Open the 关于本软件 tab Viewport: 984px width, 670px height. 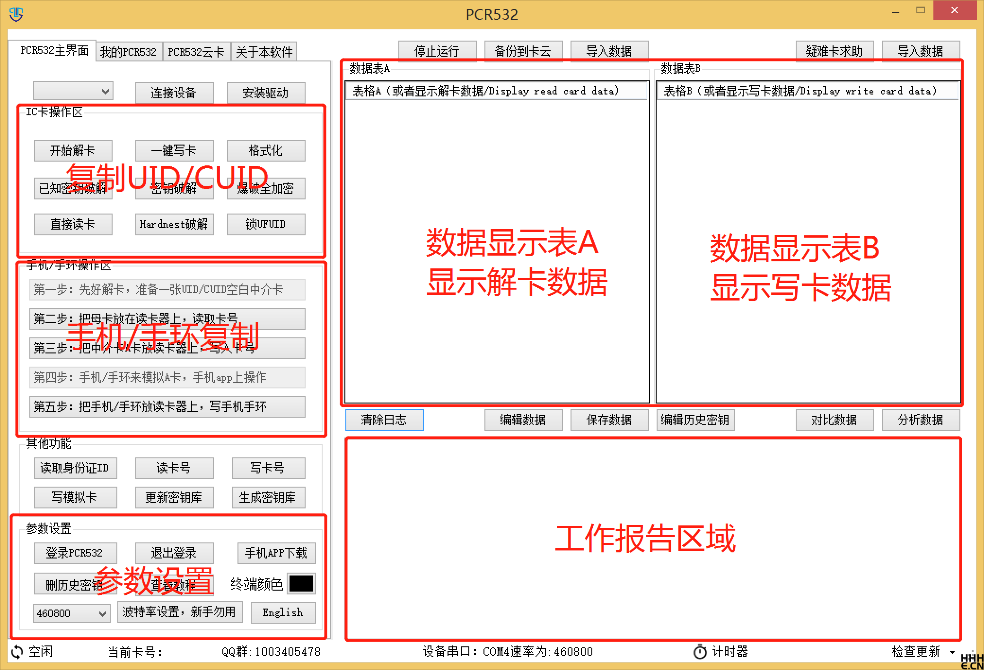point(264,51)
